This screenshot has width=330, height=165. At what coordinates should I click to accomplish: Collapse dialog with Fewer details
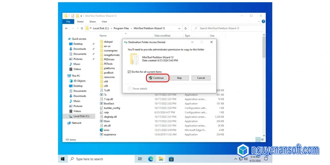coord(138,89)
